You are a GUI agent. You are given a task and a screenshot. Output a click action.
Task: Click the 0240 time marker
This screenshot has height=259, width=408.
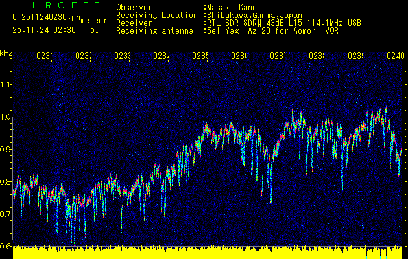point(396,56)
